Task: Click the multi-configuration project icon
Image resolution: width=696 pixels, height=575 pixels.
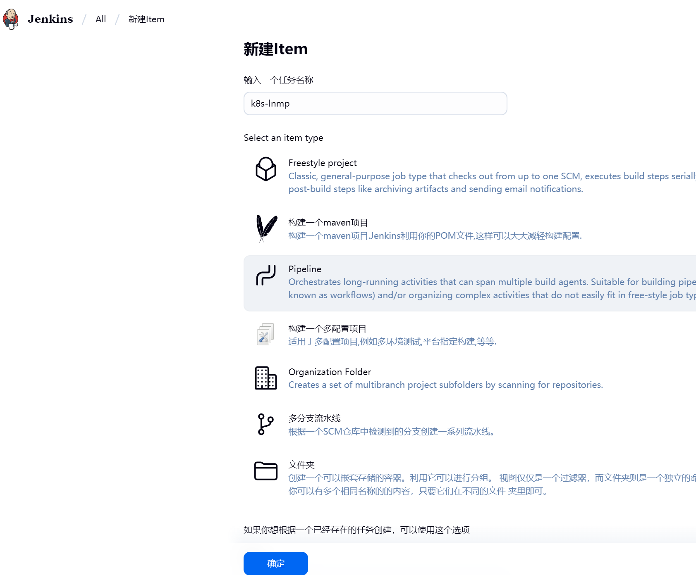Action: 265,334
